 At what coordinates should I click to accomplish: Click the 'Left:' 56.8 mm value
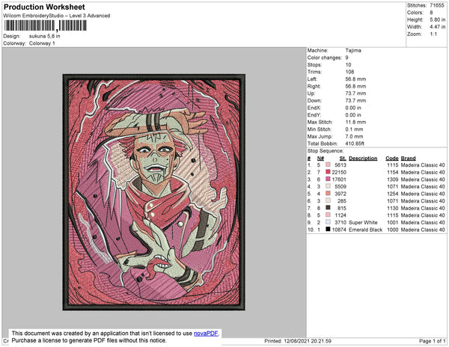click(355, 79)
